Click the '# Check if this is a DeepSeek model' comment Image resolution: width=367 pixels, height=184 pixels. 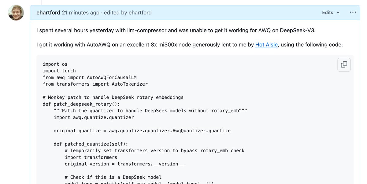[113, 177]
